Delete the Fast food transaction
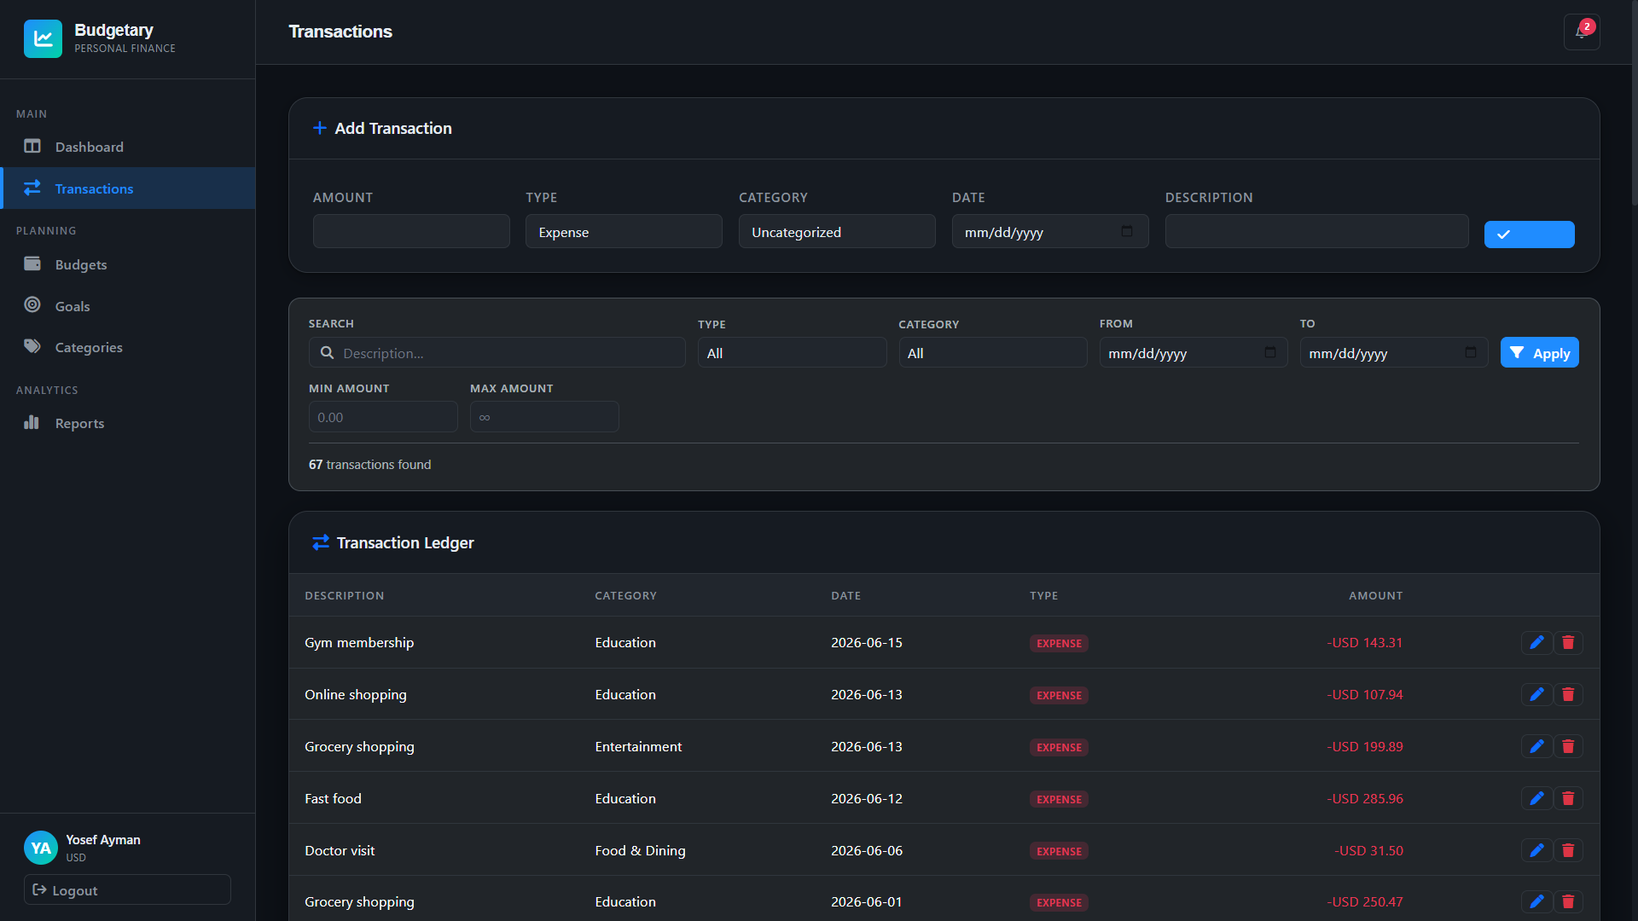Image resolution: width=1638 pixels, height=921 pixels. [1568, 799]
